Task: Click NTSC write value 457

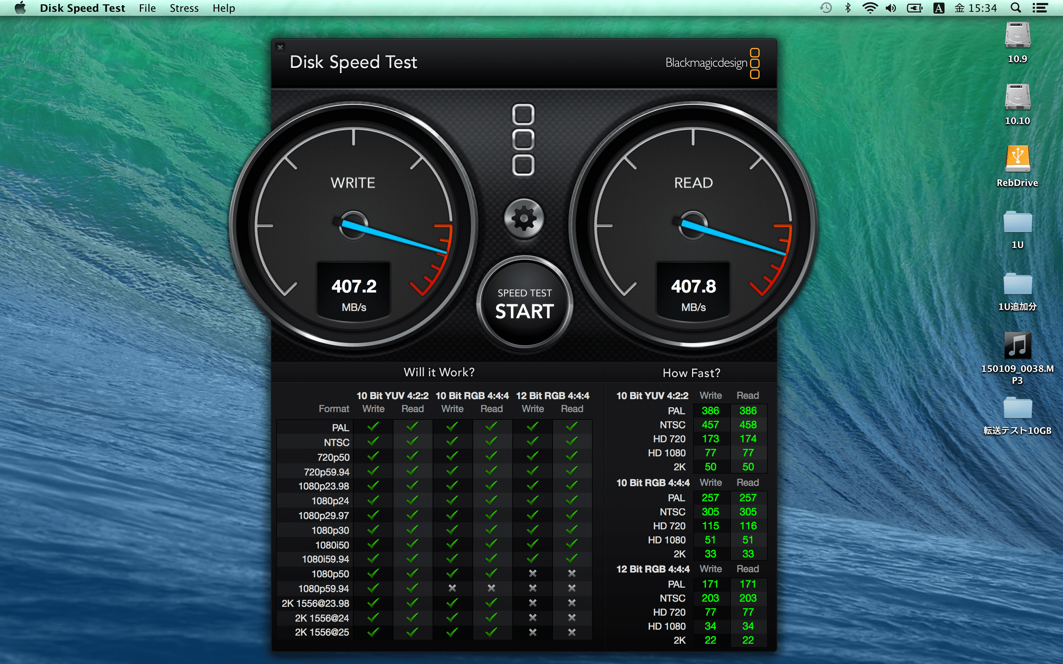Action: [x=710, y=425]
